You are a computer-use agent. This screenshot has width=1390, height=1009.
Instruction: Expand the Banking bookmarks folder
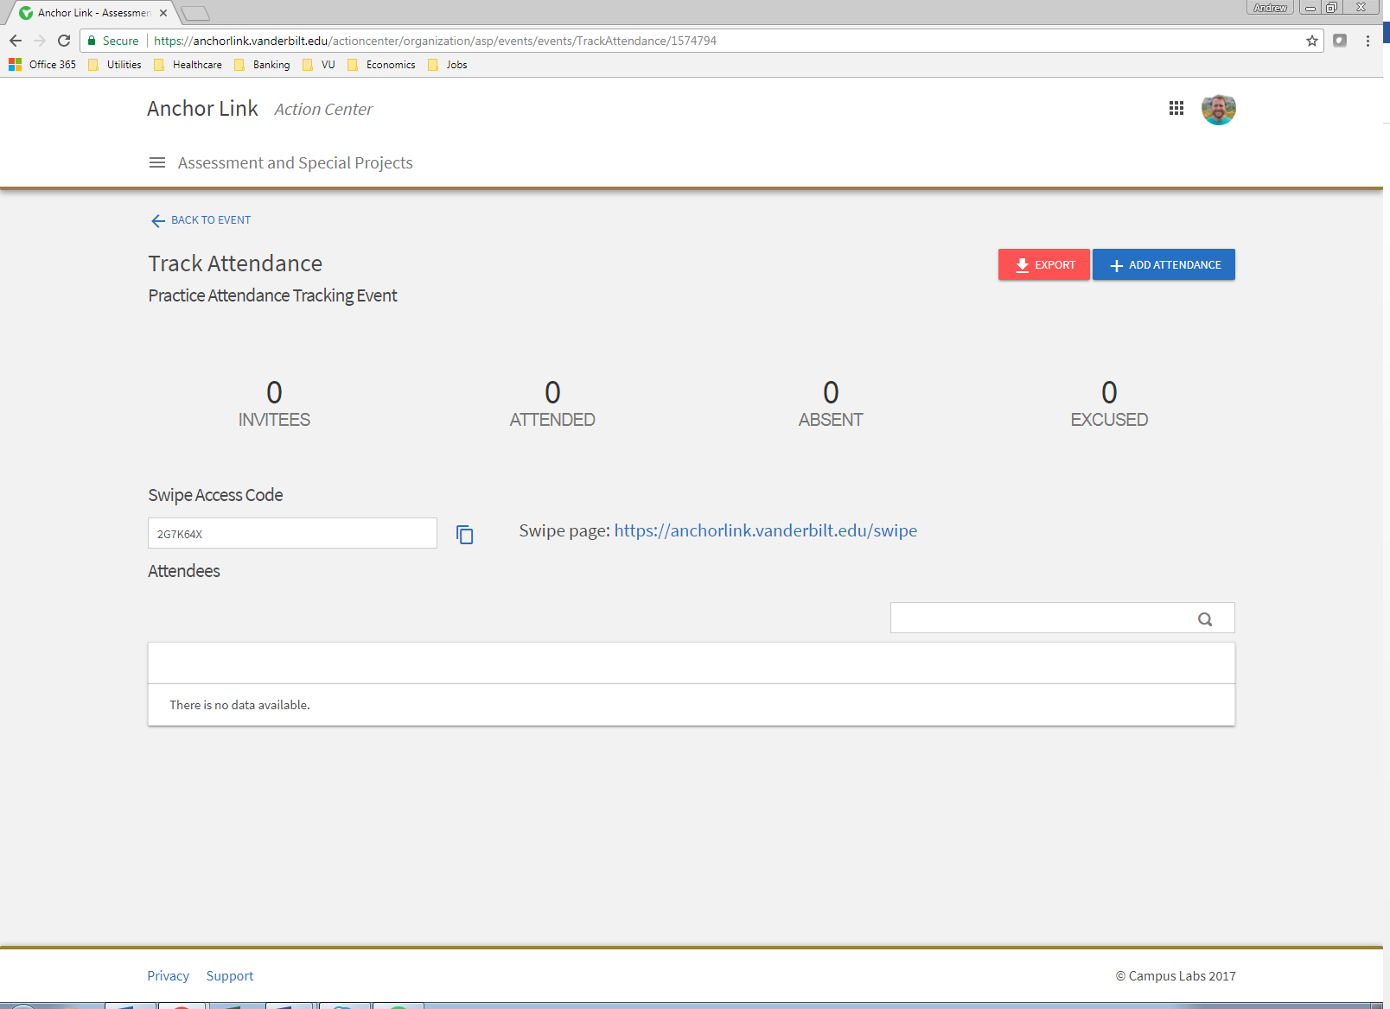click(x=263, y=65)
